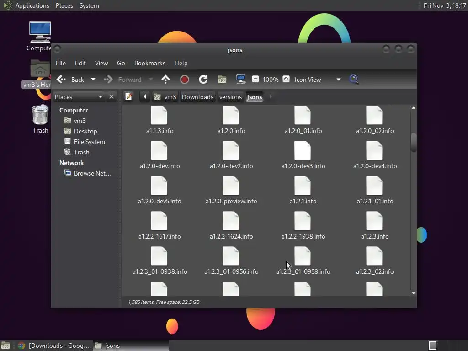Select file a1.2.0_02.info

(x=375, y=120)
